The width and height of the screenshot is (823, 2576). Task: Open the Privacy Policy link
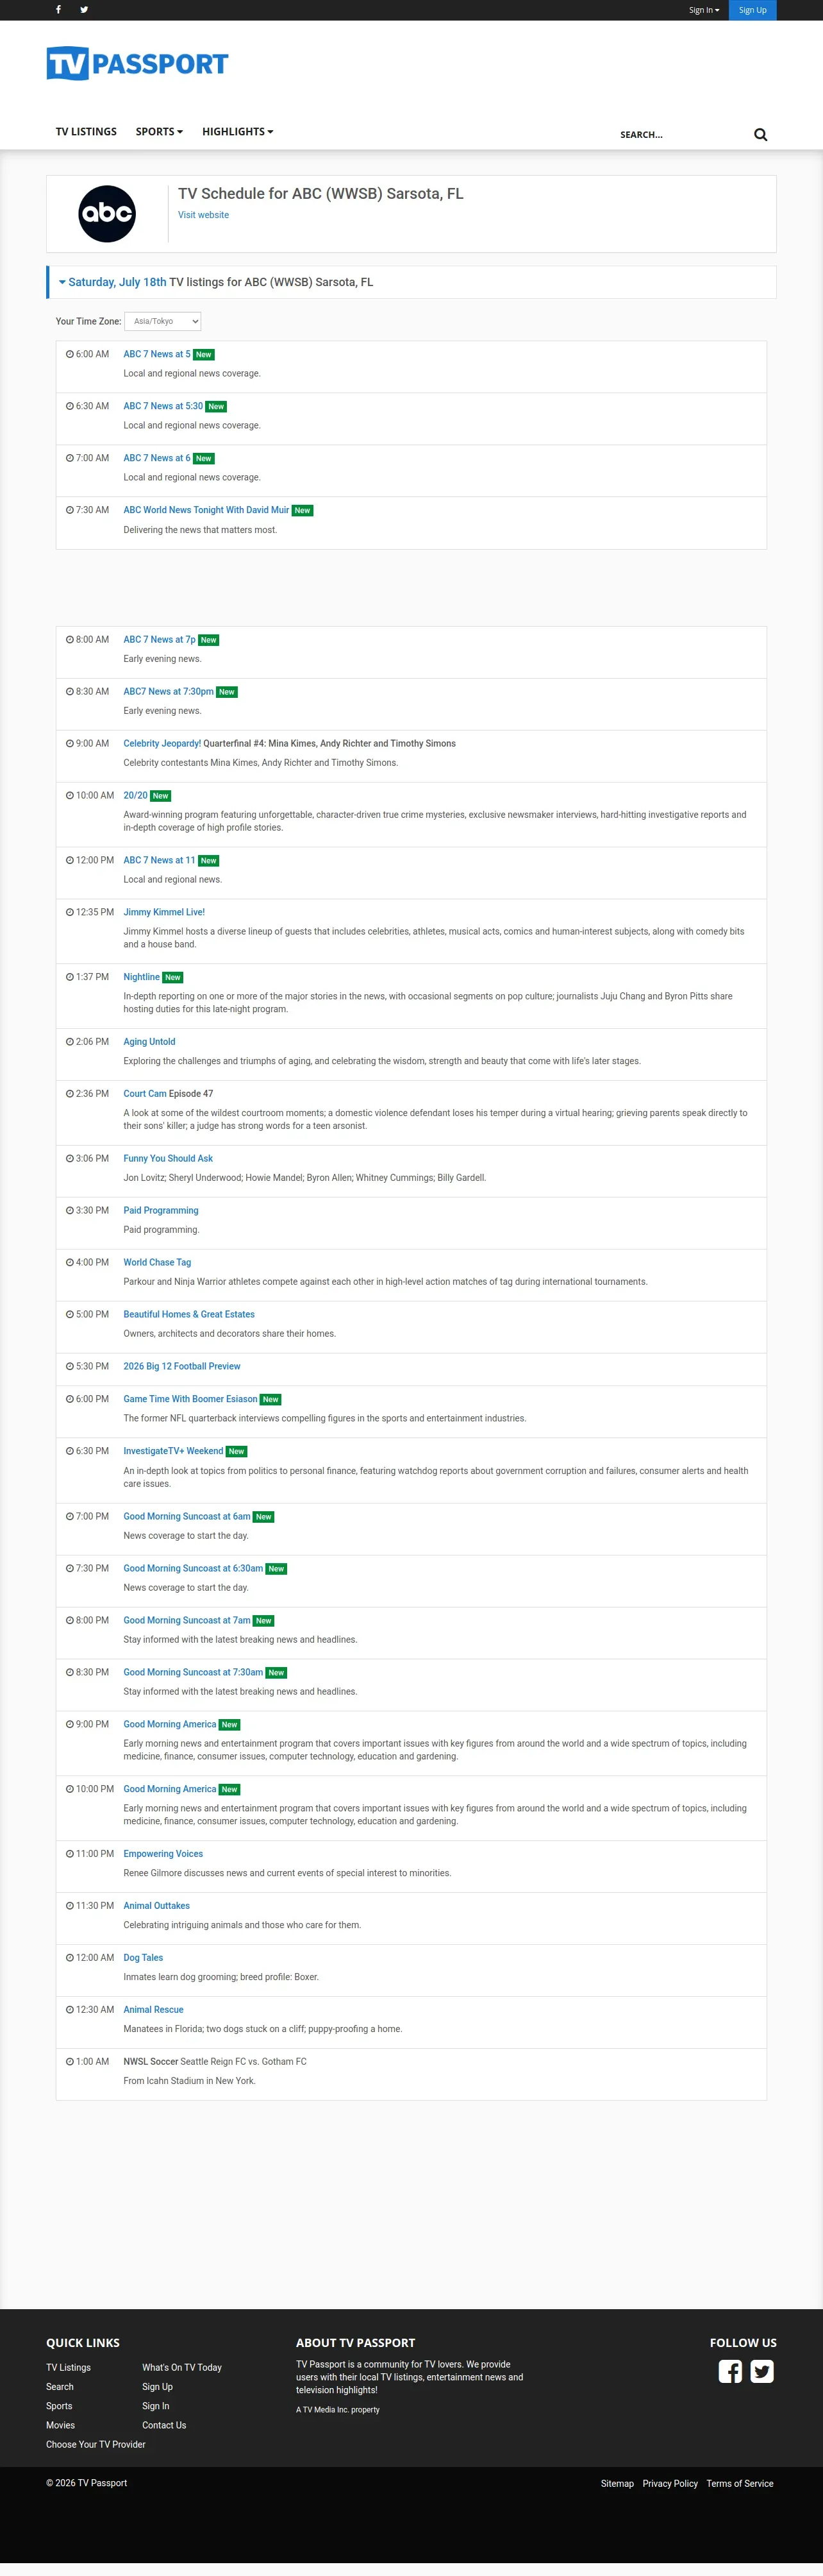coord(670,2484)
